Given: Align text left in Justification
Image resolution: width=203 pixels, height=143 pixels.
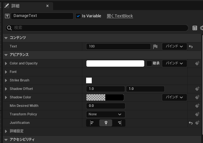Looking at the screenshot, I should point(92,123).
